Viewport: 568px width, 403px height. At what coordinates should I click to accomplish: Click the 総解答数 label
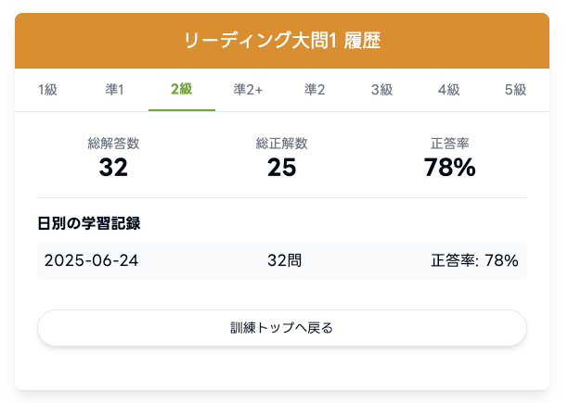[x=113, y=144]
